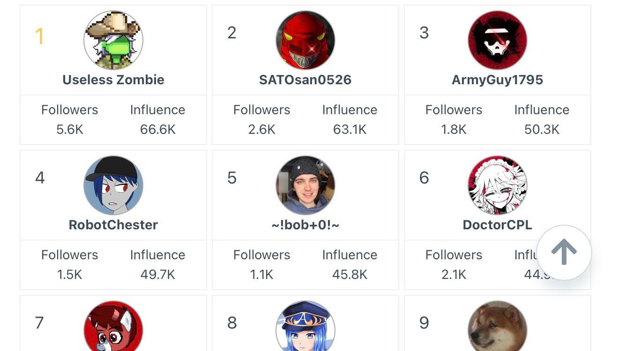Click the ~!bob+0!~ username

pos(305,225)
